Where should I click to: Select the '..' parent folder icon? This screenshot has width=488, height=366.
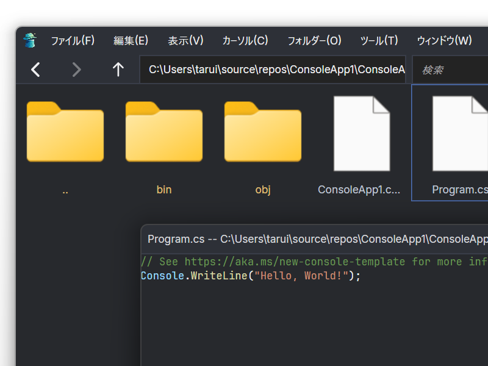(x=65, y=132)
